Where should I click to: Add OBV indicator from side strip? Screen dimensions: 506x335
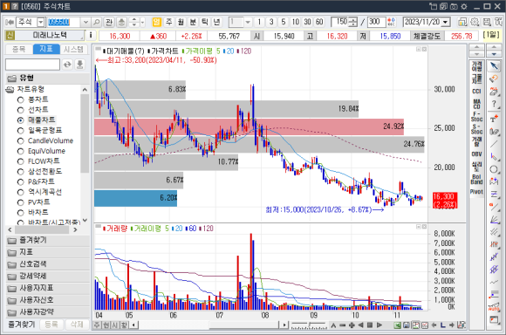tap(476, 154)
